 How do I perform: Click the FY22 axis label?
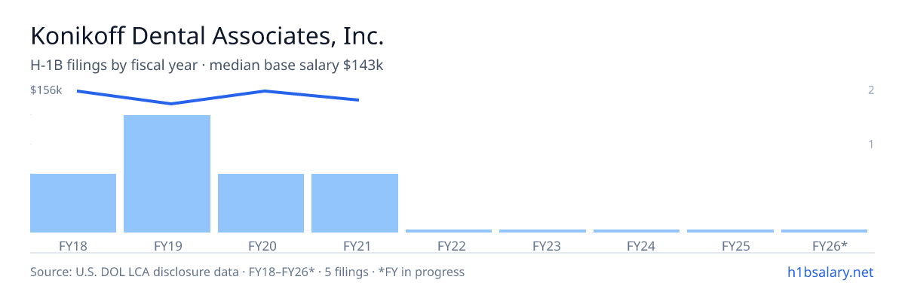[x=451, y=246]
